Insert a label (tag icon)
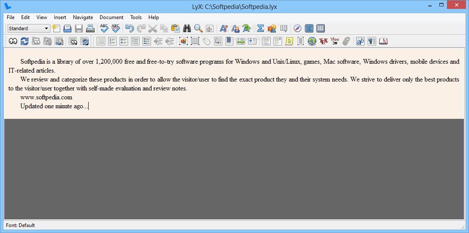Image resolution: width=469 pixels, height=233 pixels. click(x=207, y=41)
